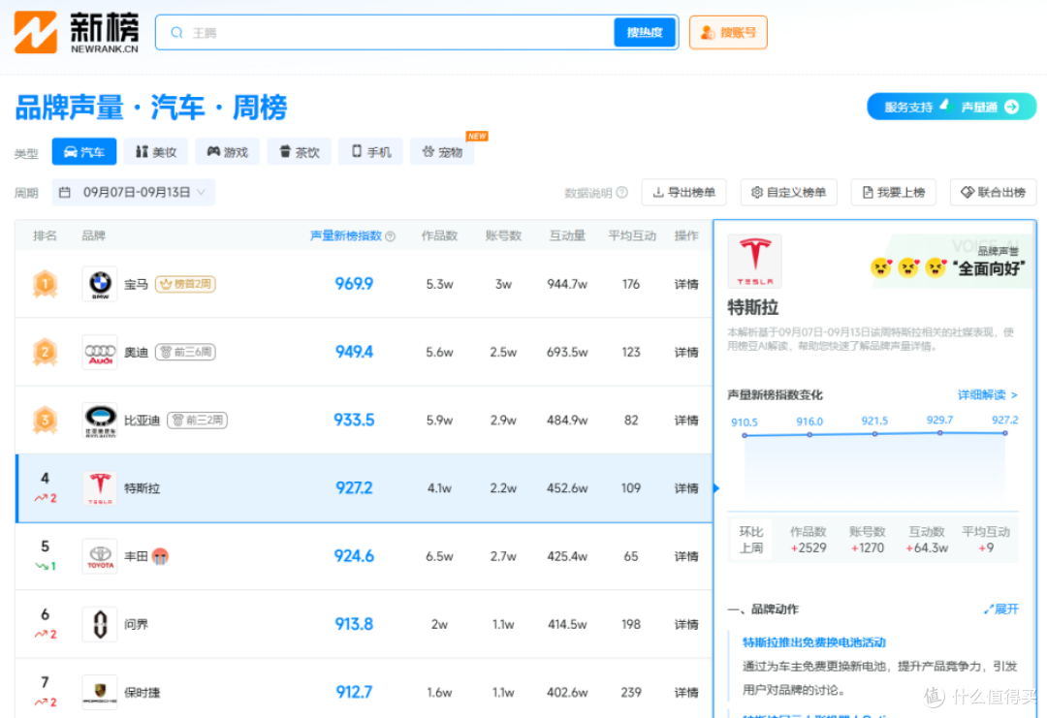Click the orange 搜账号 button
Image resolution: width=1047 pixels, height=718 pixels.
728,33
